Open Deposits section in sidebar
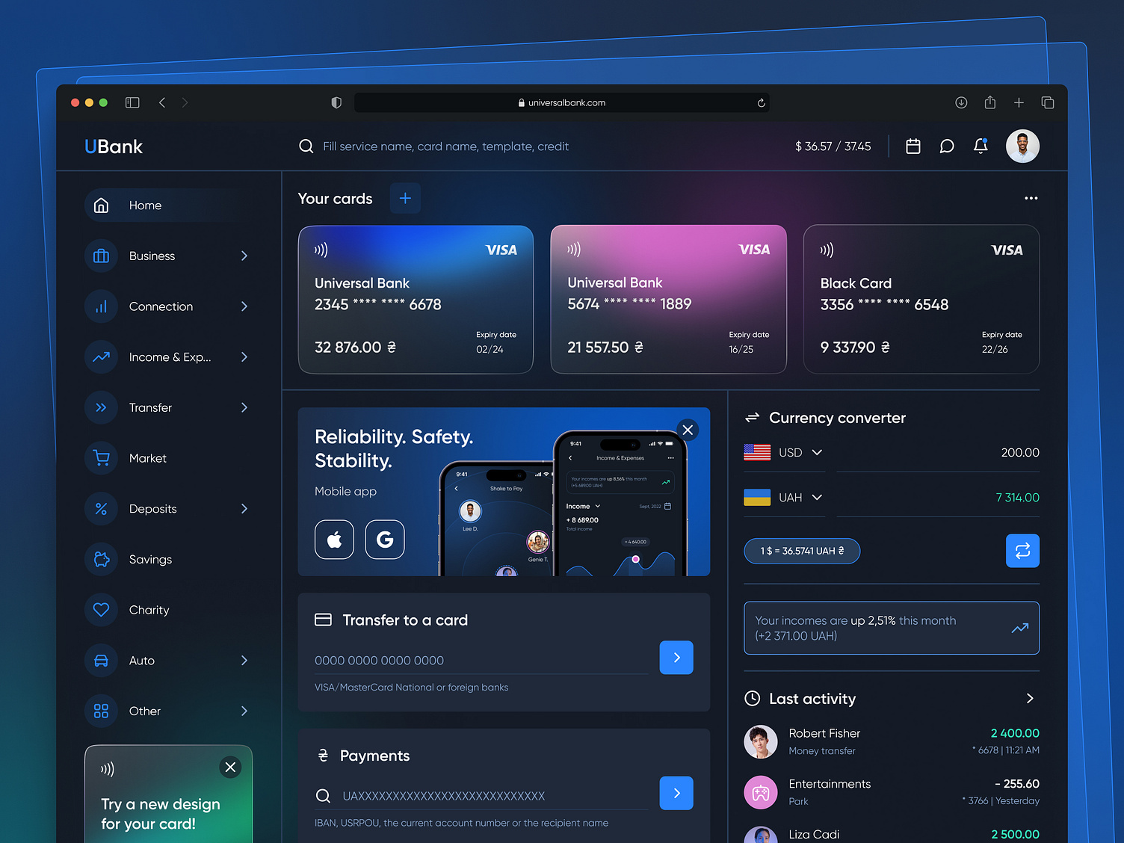This screenshot has width=1124, height=843. [x=168, y=509]
